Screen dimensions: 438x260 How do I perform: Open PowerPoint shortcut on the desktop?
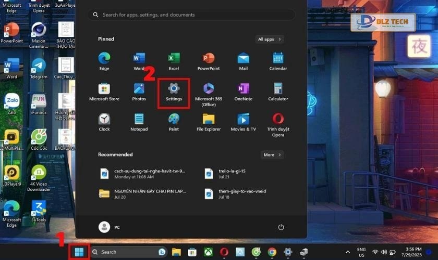(11, 33)
